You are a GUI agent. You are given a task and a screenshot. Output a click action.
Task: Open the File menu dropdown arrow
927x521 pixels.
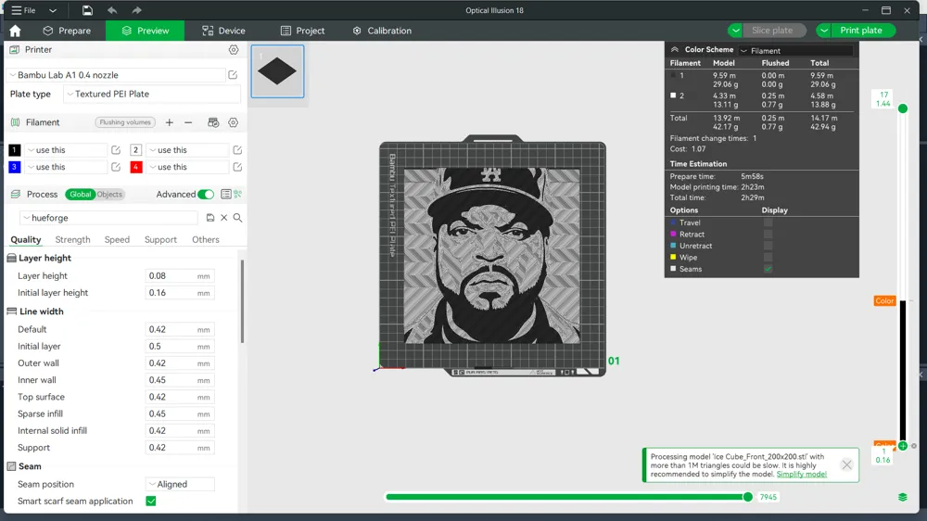[x=53, y=10]
